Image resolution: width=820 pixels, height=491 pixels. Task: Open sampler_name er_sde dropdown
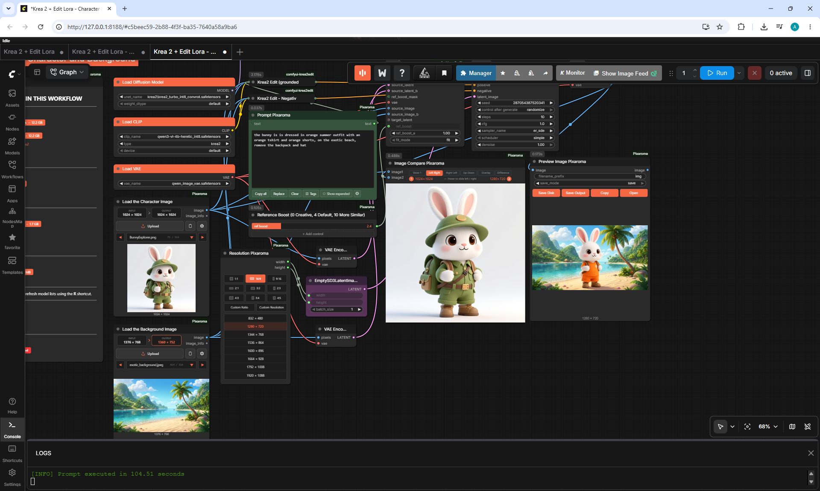tap(515, 131)
